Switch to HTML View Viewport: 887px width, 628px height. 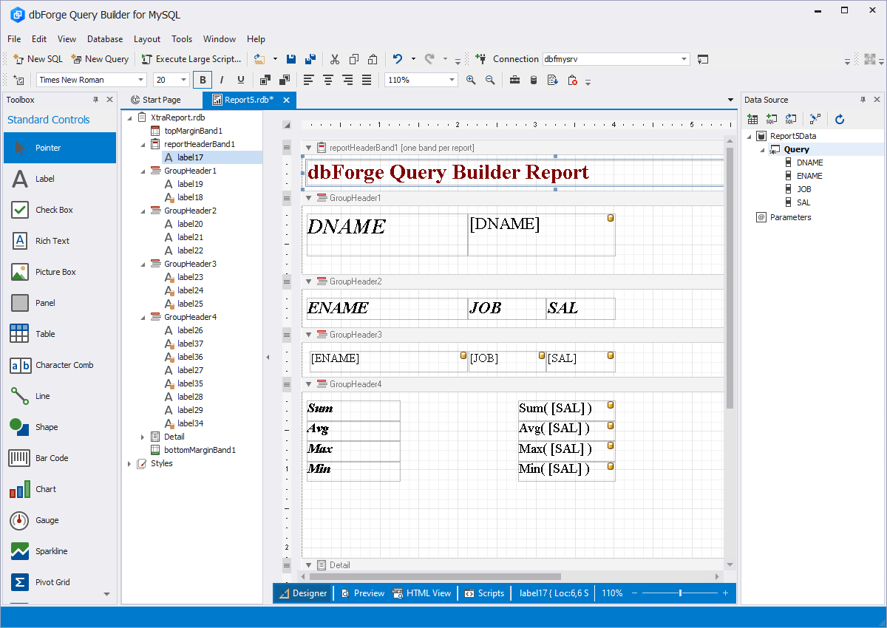click(x=421, y=593)
